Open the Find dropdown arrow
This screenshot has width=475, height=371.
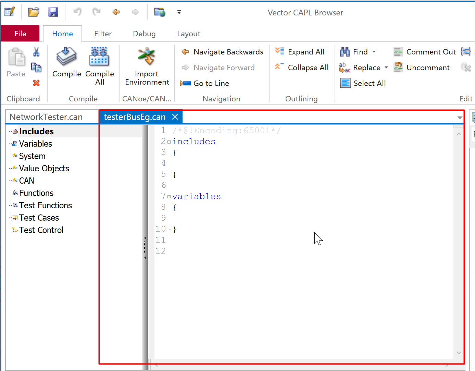point(374,52)
